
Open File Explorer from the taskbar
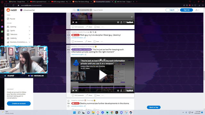point(93,112)
